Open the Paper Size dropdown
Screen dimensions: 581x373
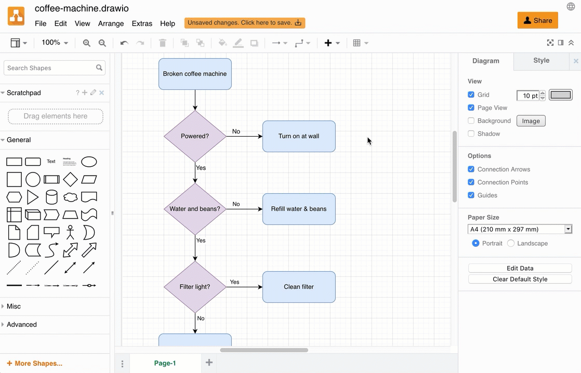coord(520,229)
